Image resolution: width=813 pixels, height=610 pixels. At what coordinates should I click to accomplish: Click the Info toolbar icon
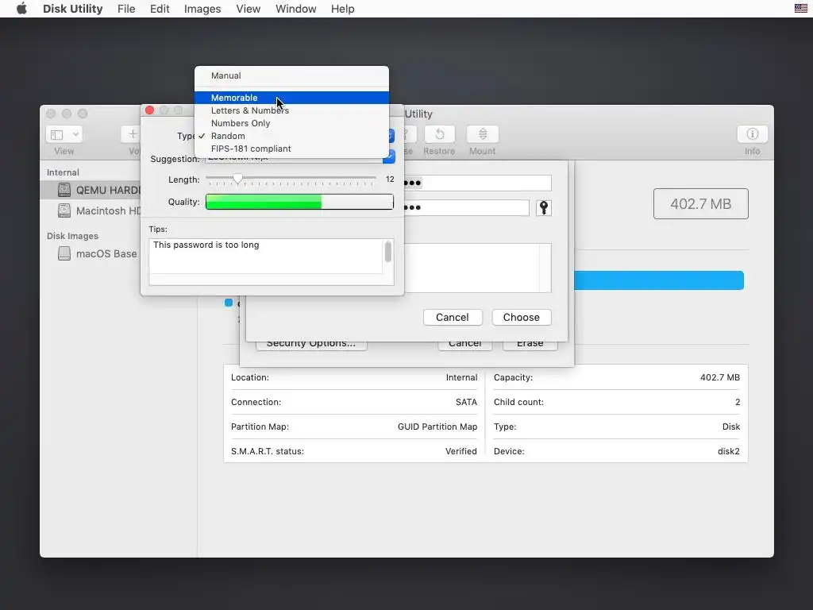click(753, 134)
